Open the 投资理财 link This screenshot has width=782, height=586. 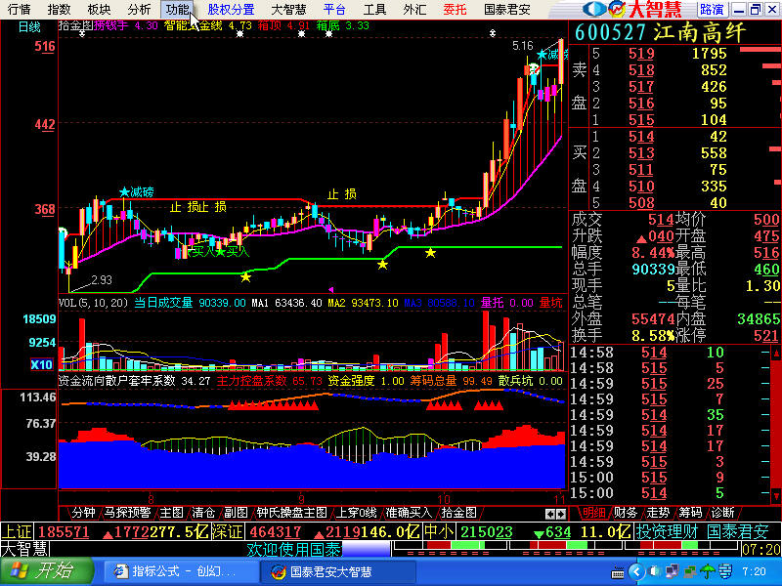(x=667, y=531)
